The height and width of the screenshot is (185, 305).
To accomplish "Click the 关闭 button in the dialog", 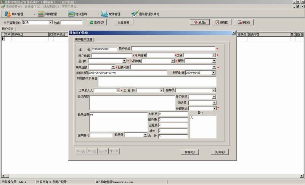I will (x=220, y=152).
